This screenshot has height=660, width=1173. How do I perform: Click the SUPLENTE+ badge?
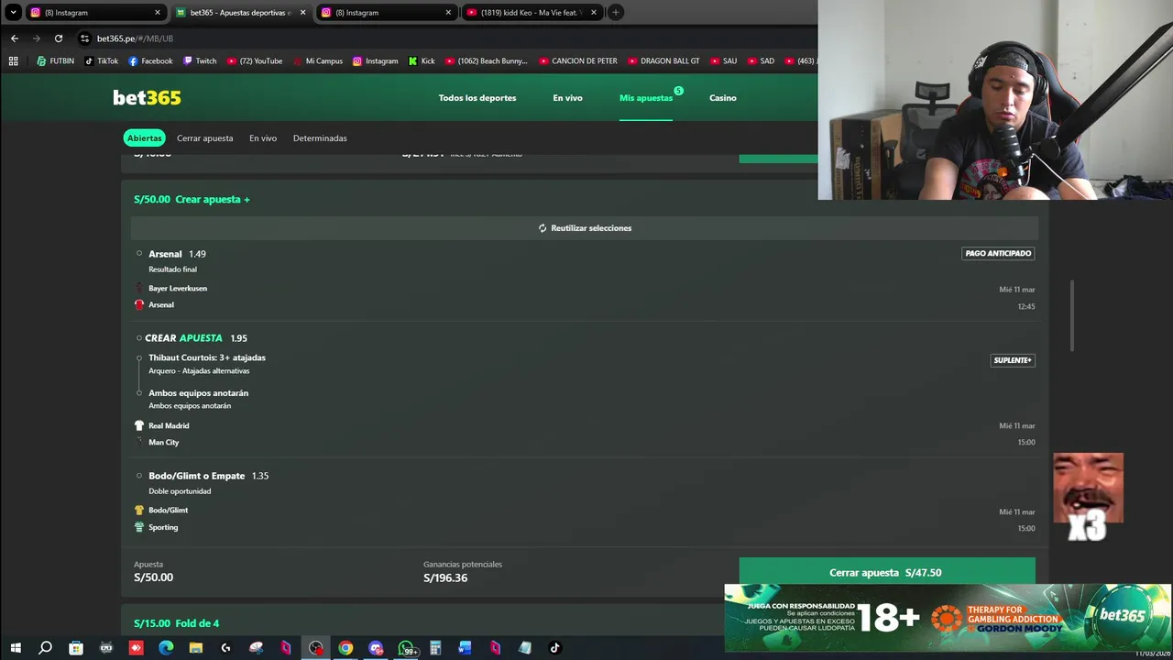(1013, 361)
